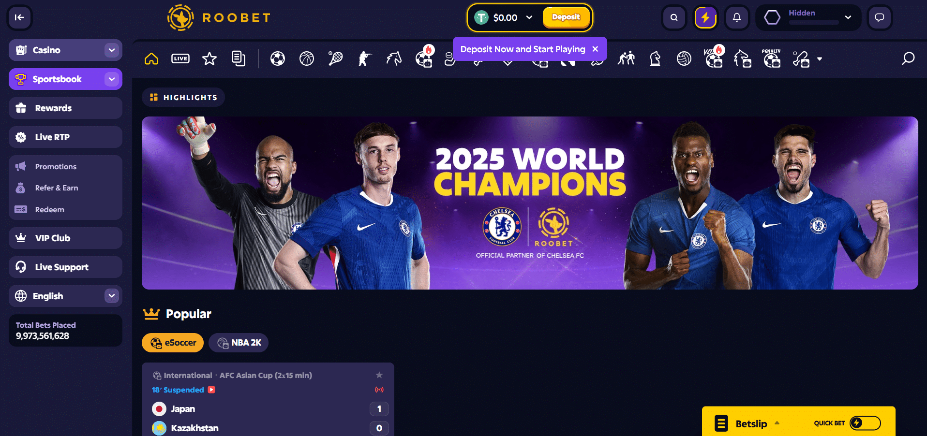Collapse the left sidebar
The image size is (927, 436).
pos(19,17)
